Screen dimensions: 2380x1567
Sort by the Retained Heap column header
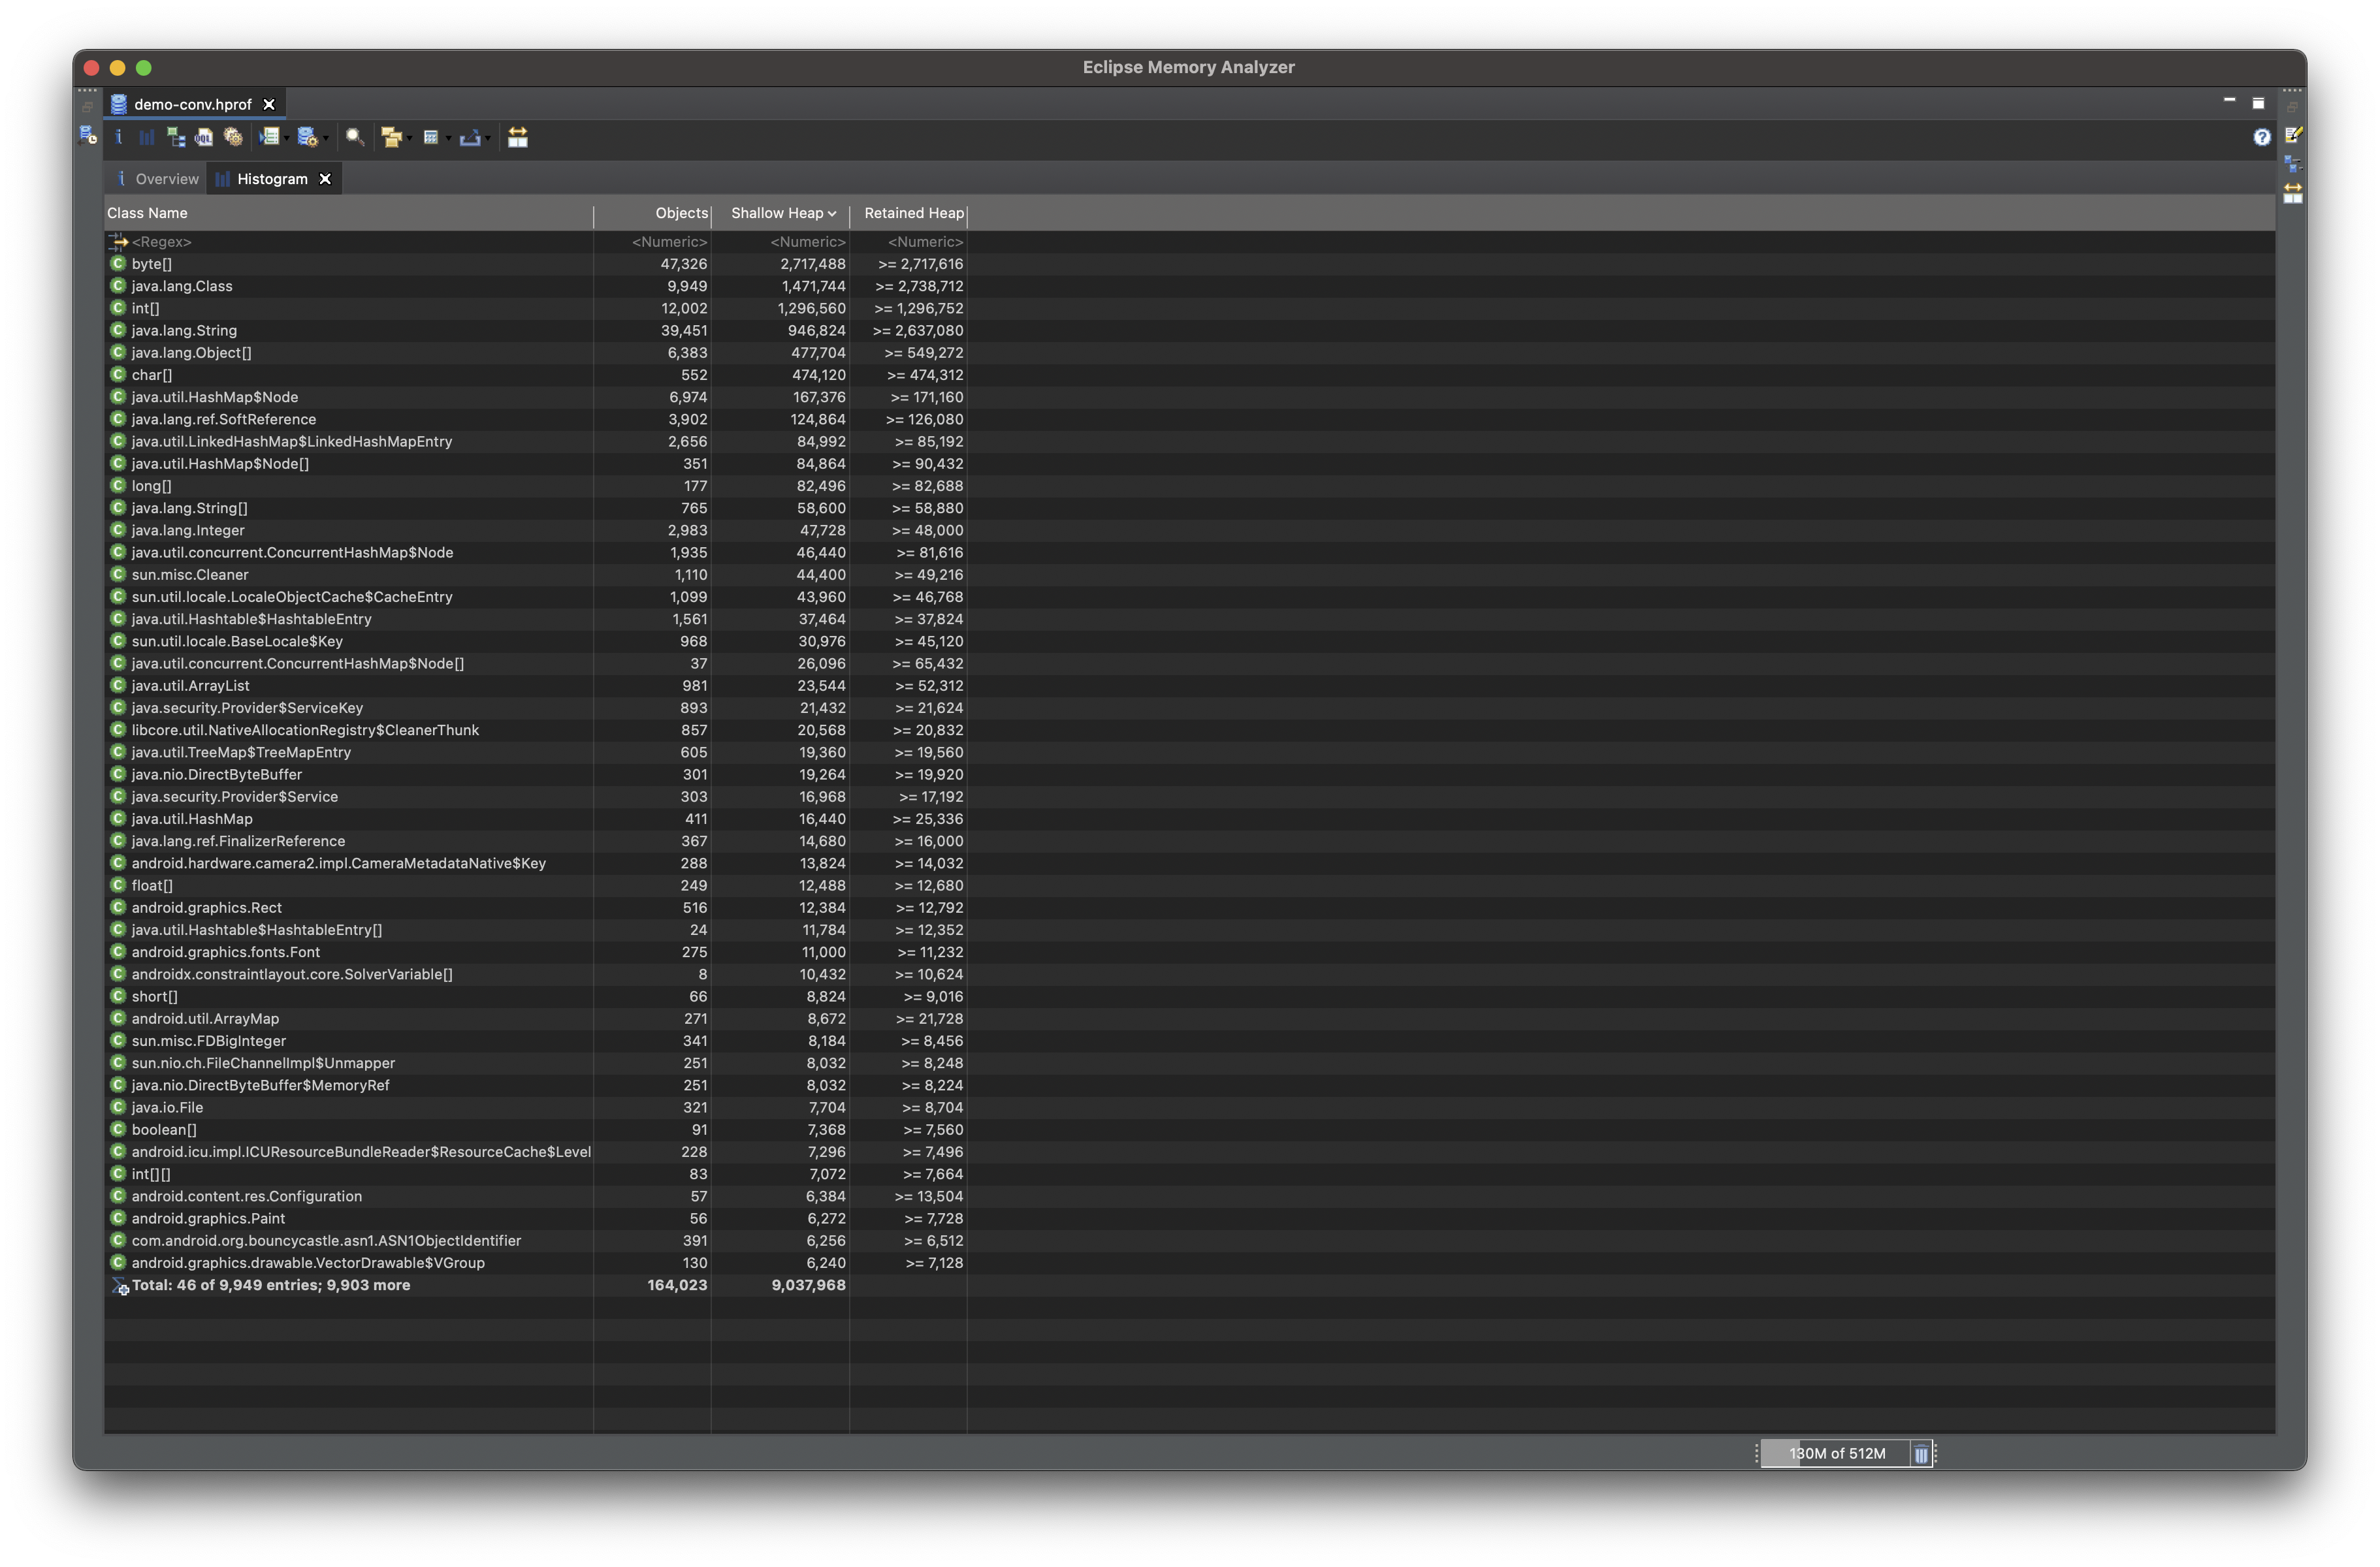tap(913, 213)
